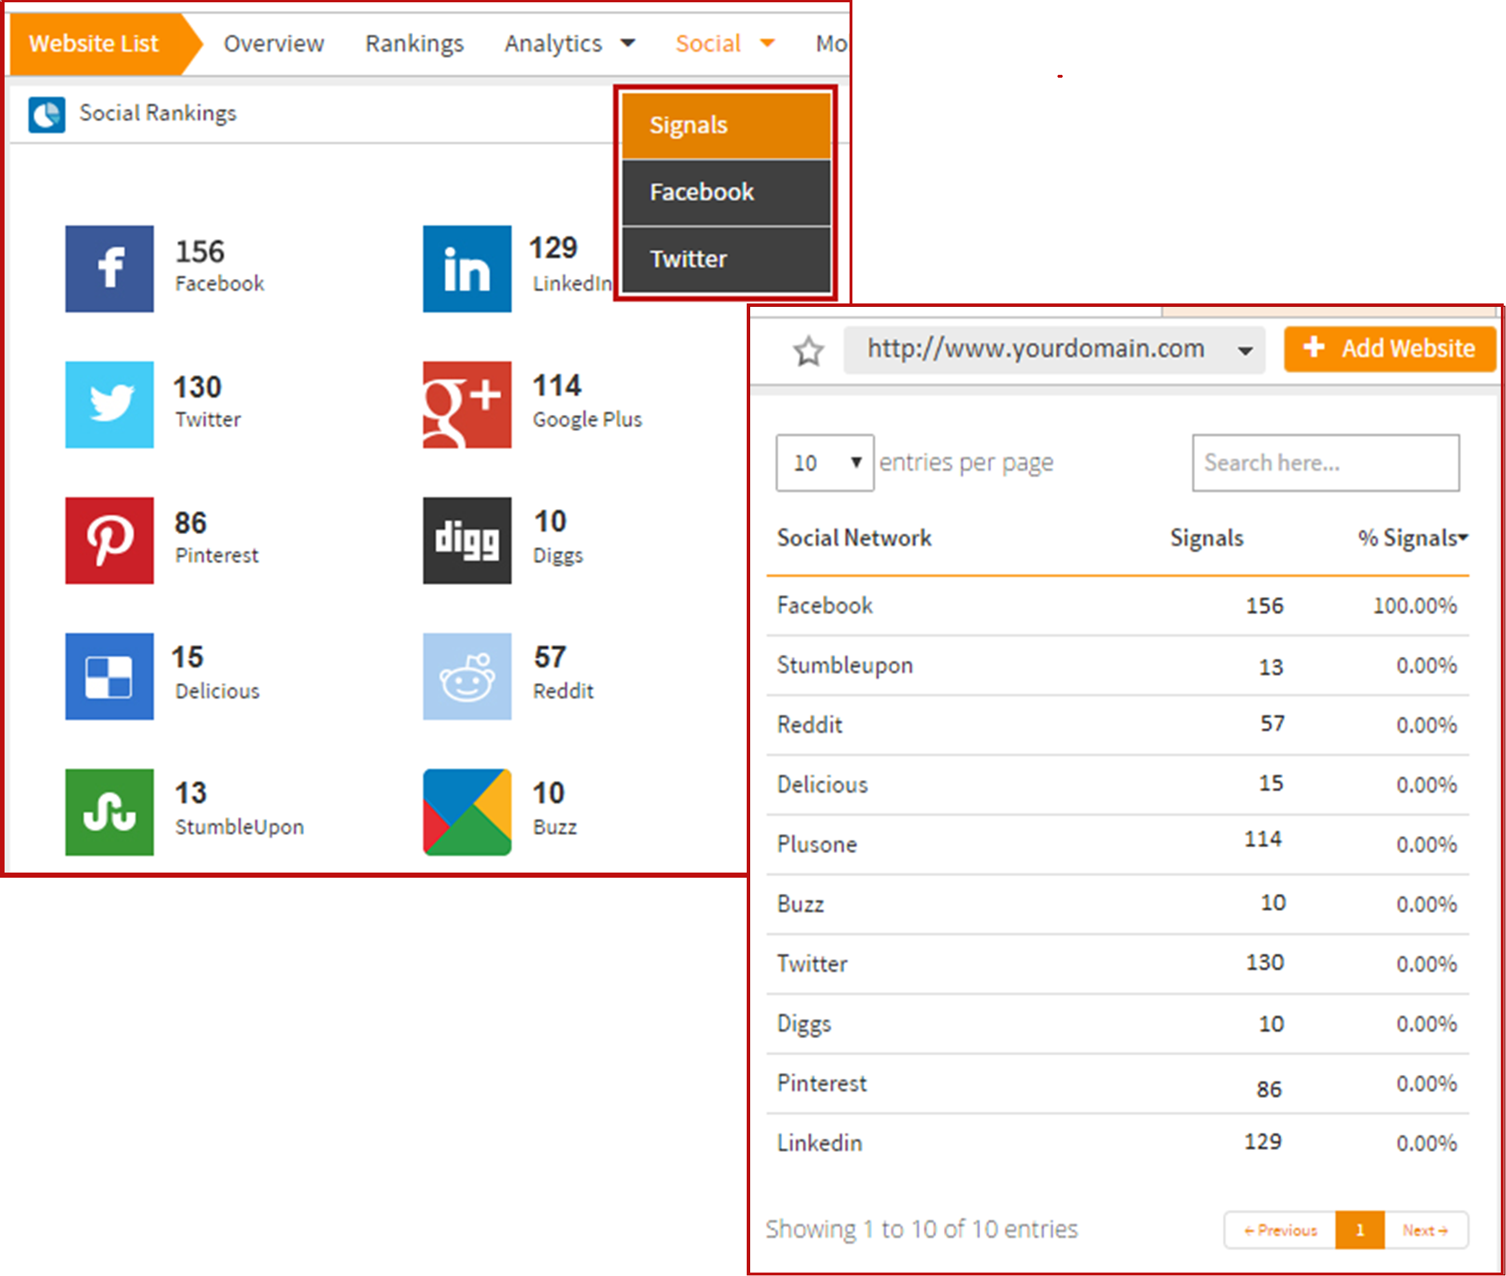
Task: Click the Add Website button
Action: (1389, 349)
